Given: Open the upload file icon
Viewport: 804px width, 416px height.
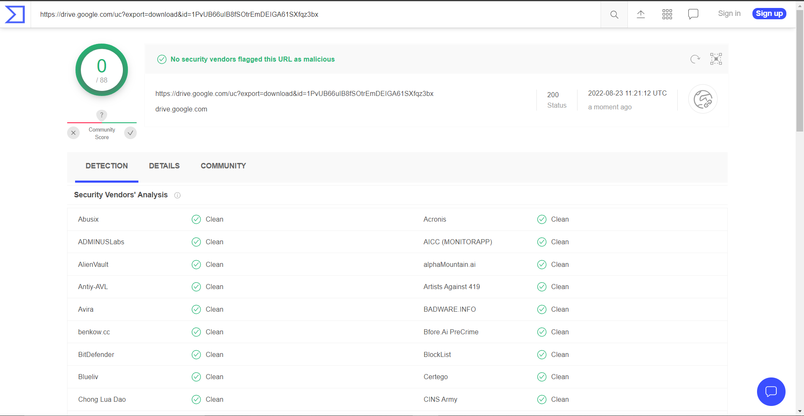Looking at the screenshot, I should click(x=641, y=14).
